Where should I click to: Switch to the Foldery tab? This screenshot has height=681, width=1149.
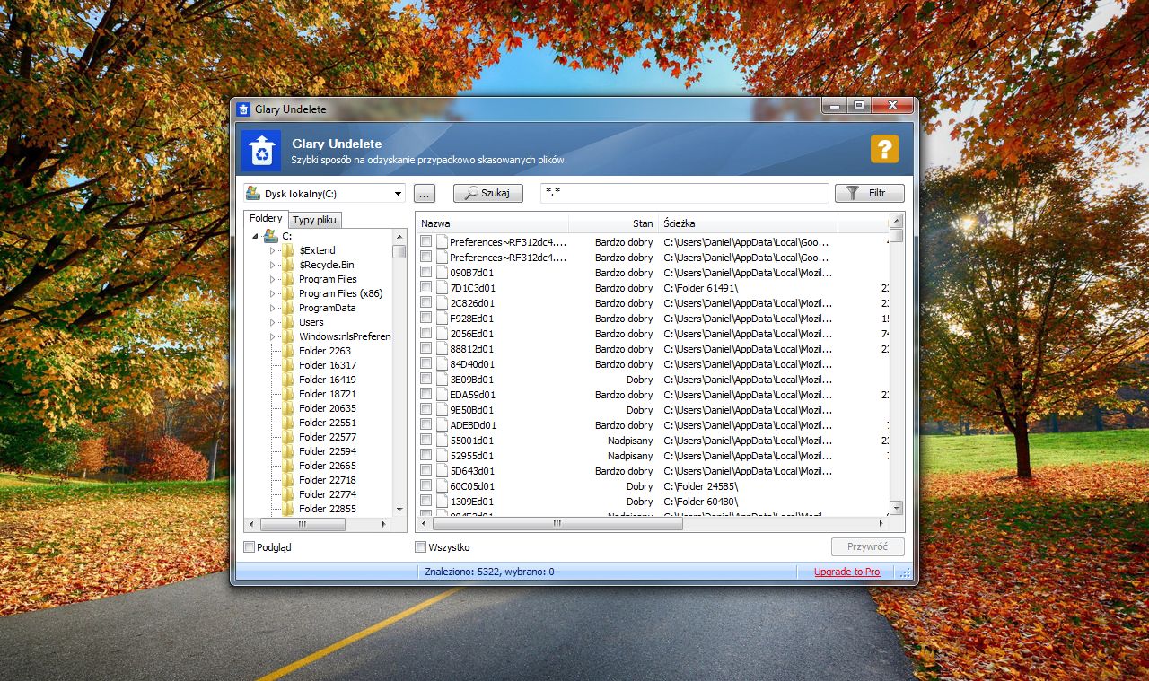point(266,218)
